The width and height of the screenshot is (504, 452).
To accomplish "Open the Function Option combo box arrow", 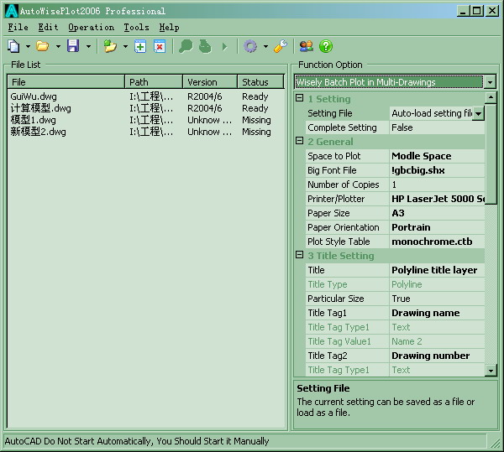I will pyautogui.click(x=490, y=82).
